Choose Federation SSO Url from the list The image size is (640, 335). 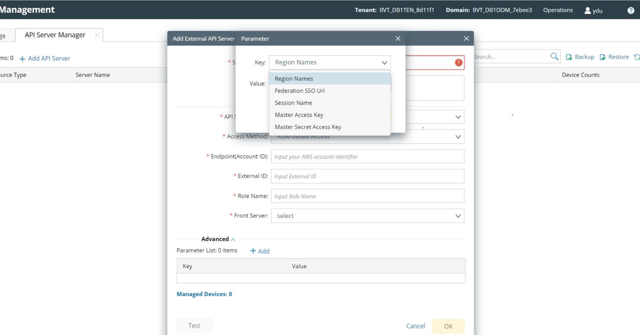pos(300,91)
